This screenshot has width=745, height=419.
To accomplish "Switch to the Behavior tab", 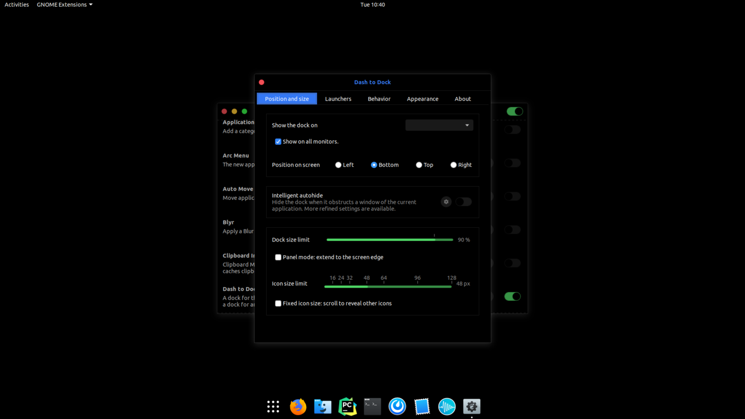I will tap(379, 99).
